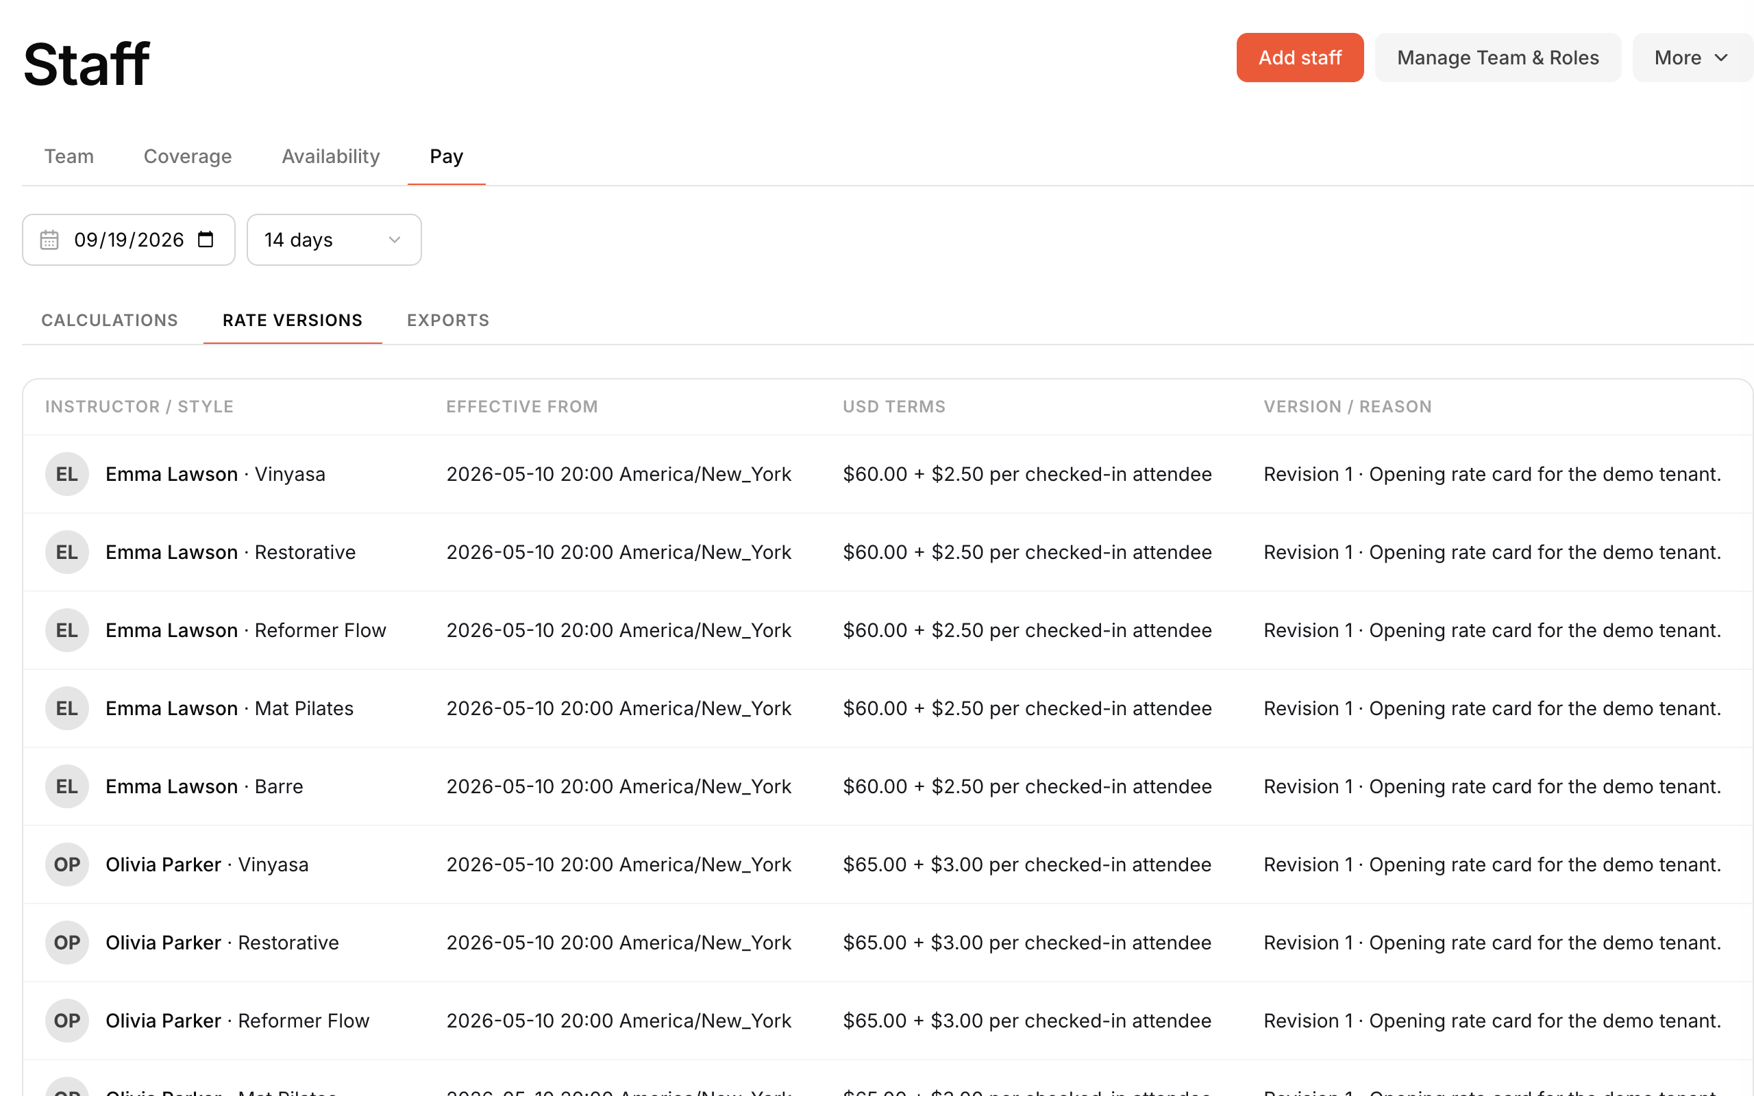Click Olivia Parker · Restorative name
This screenshot has height=1096, width=1754.
(x=223, y=943)
